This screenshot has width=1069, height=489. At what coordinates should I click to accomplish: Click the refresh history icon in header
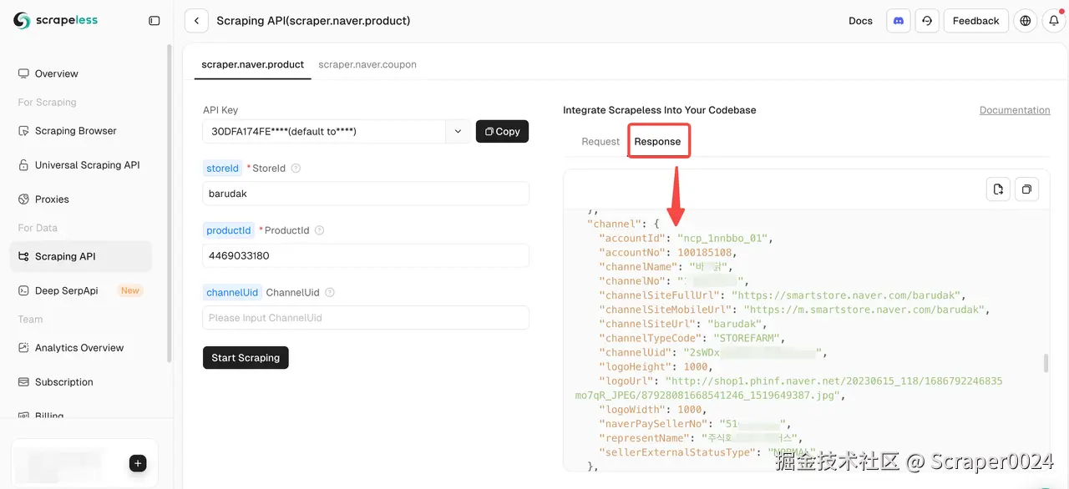(x=927, y=21)
